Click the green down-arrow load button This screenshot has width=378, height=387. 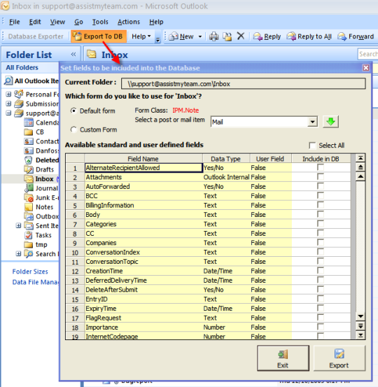[x=330, y=122]
